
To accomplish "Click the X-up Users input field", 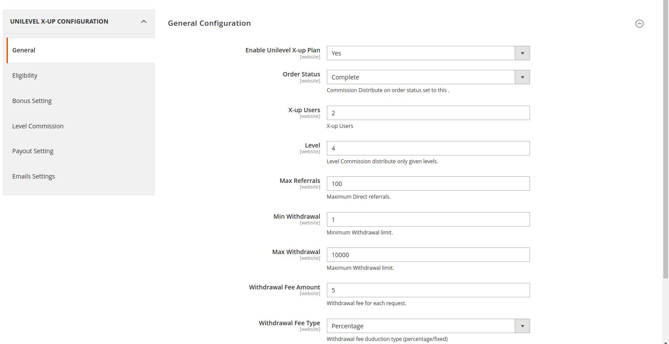I will coord(428,113).
